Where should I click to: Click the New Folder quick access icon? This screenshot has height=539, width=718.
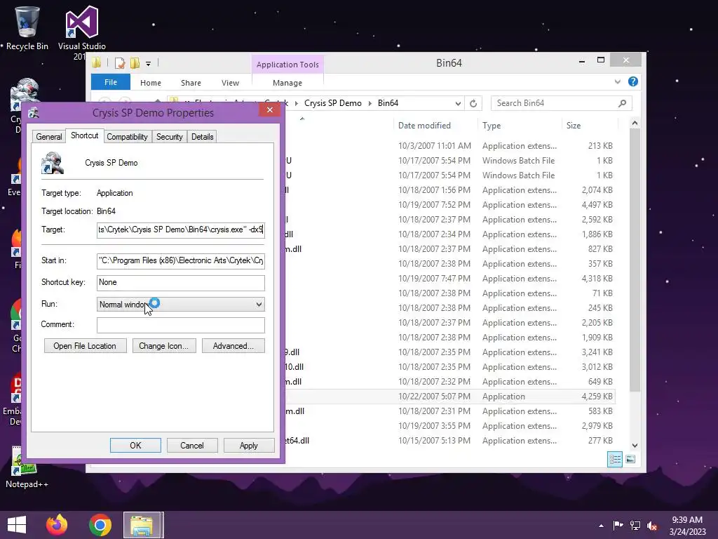(x=135, y=63)
